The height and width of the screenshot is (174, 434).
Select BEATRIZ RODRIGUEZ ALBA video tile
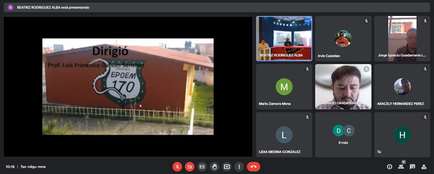(x=284, y=39)
